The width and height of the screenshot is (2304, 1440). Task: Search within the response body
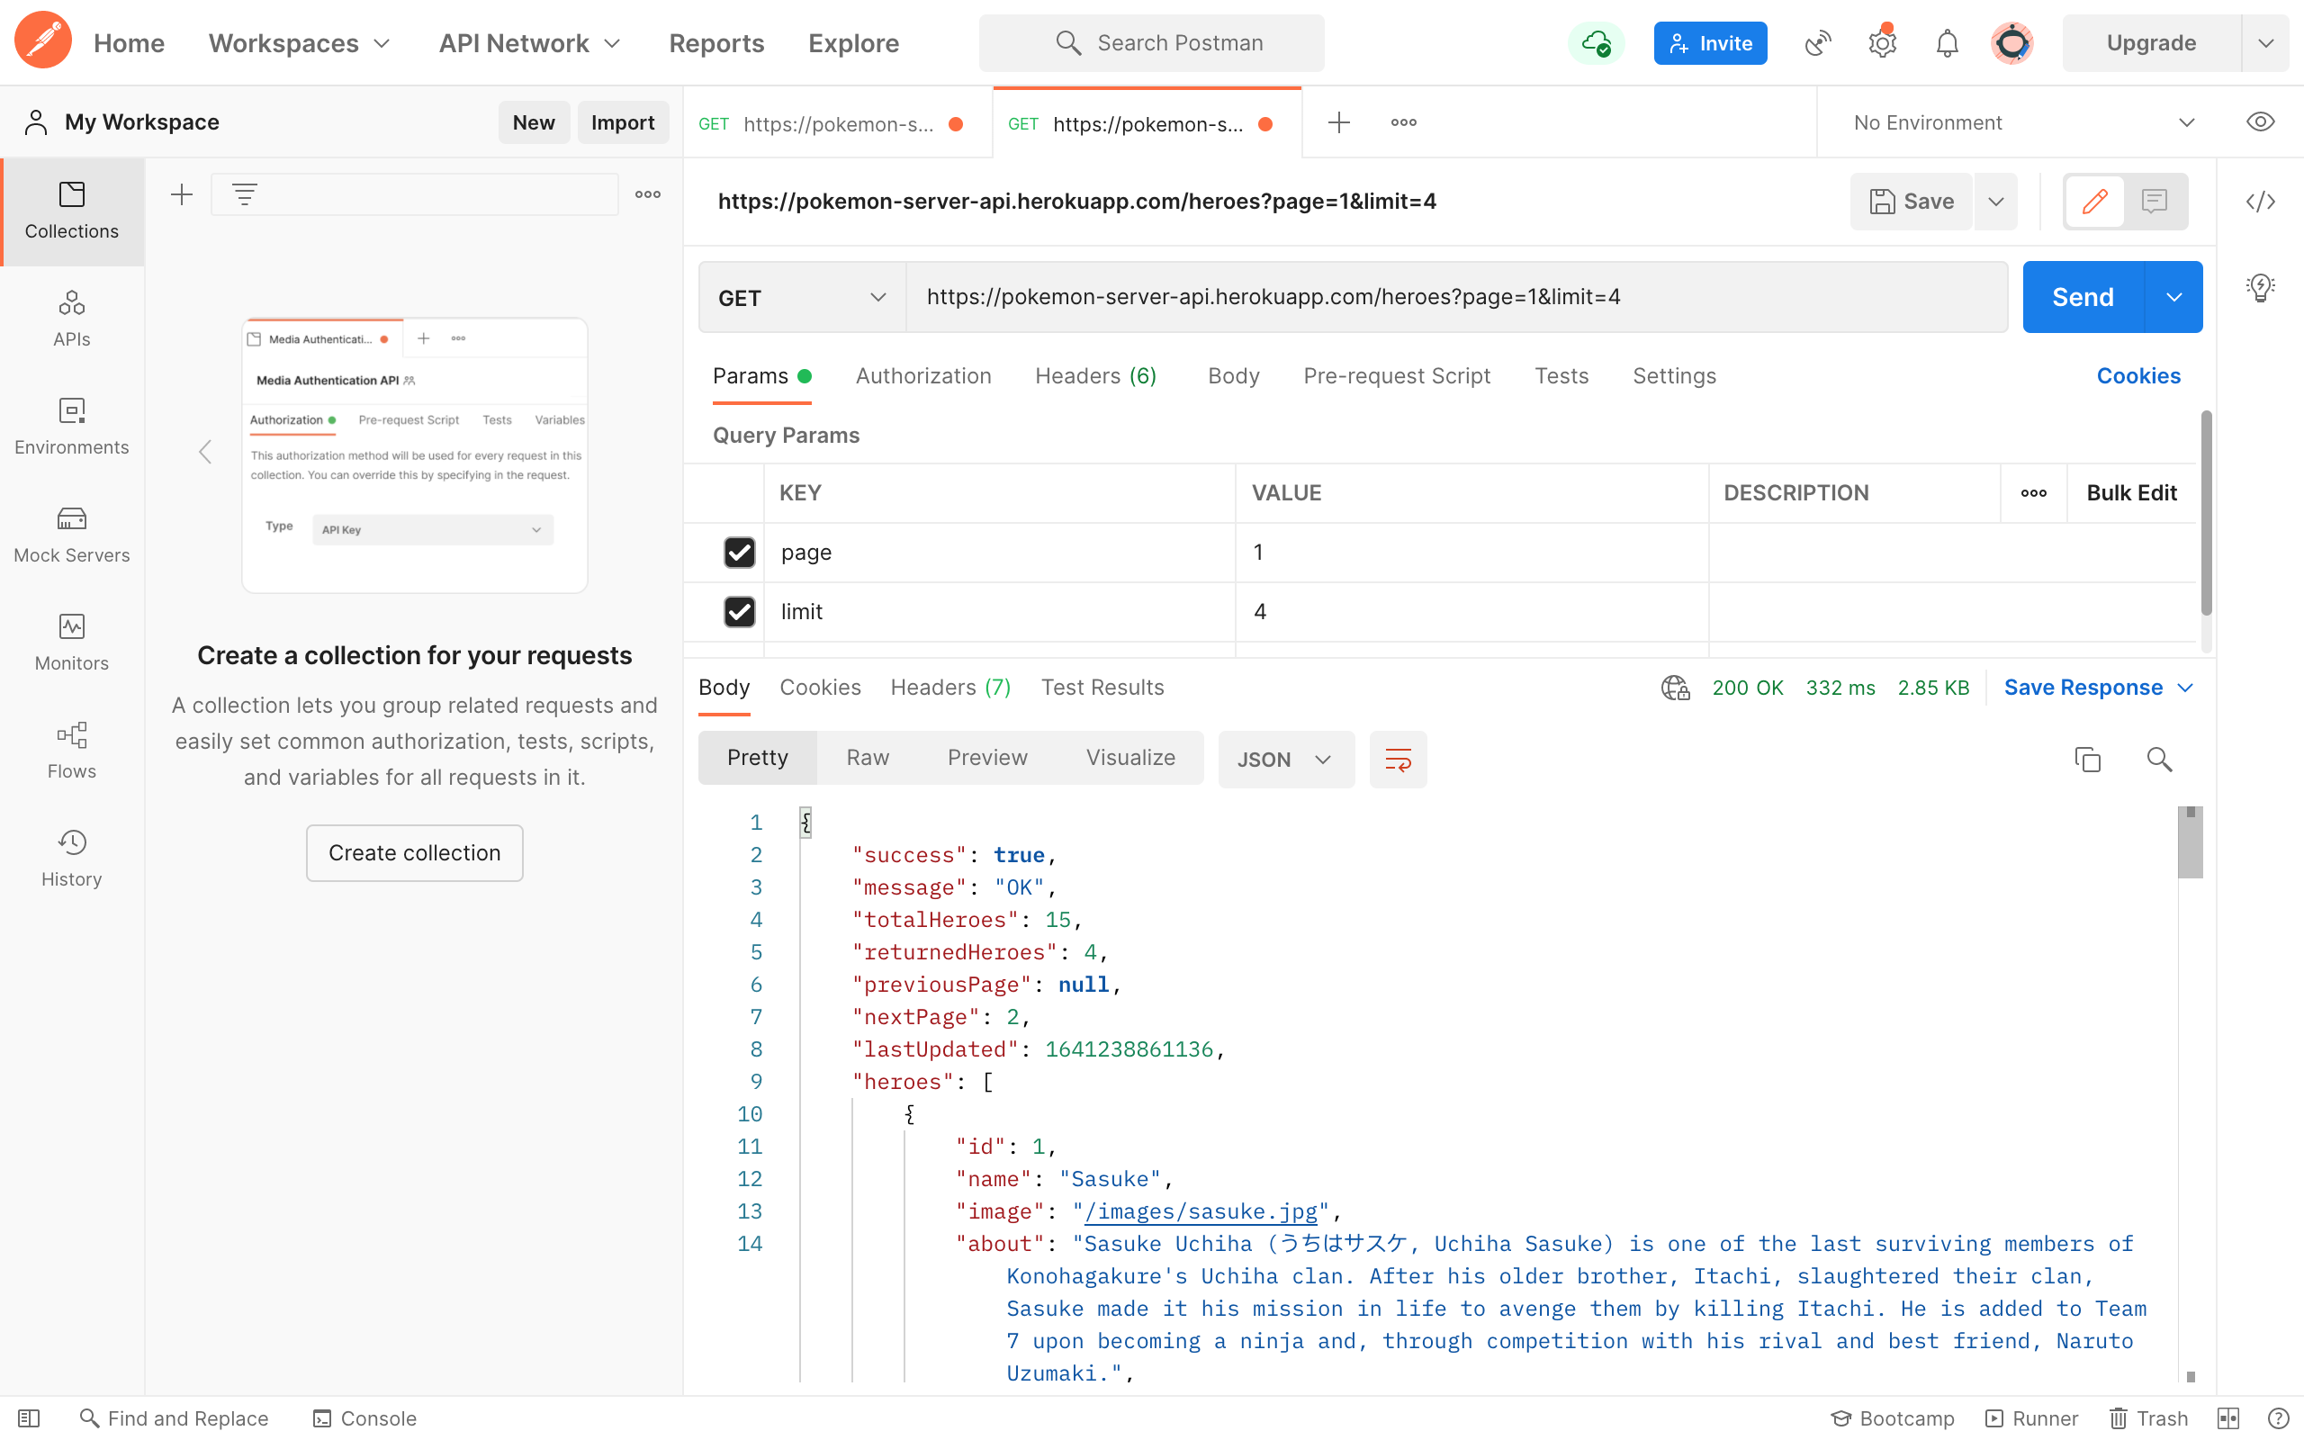[x=2159, y=759]
